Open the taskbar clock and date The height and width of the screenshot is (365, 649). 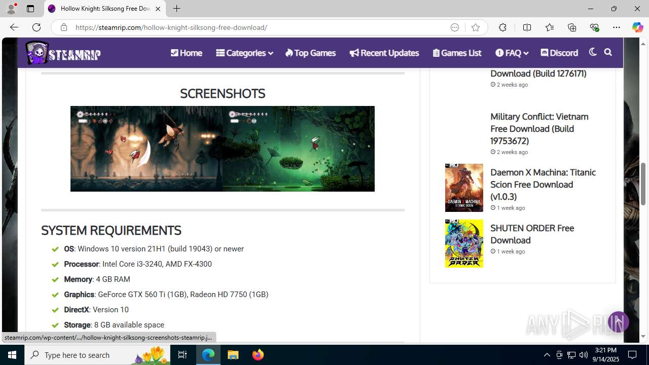pos(605,355)
